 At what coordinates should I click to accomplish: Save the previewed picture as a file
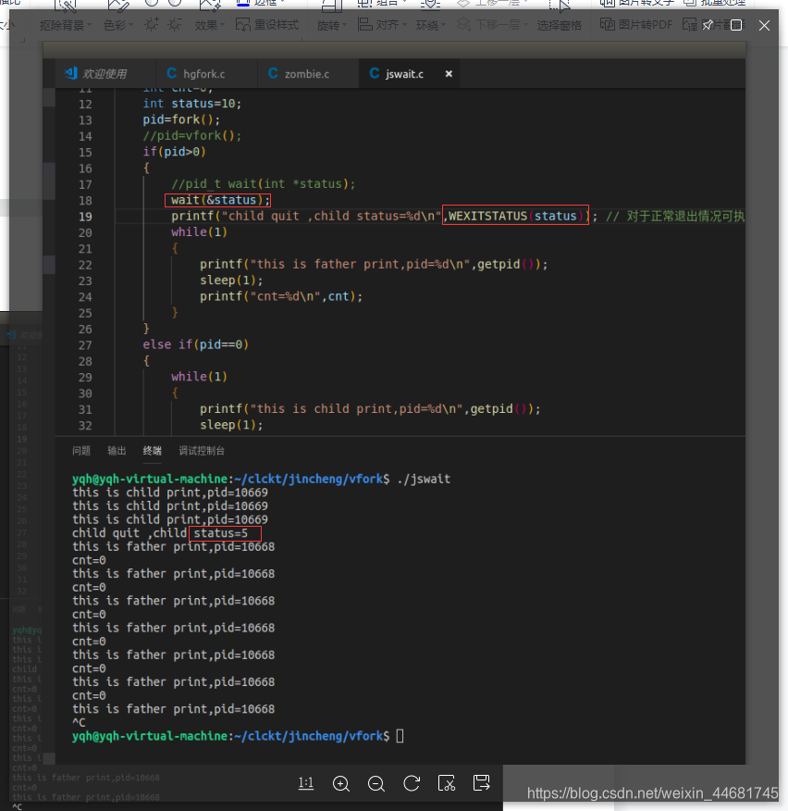pos(482,783)
